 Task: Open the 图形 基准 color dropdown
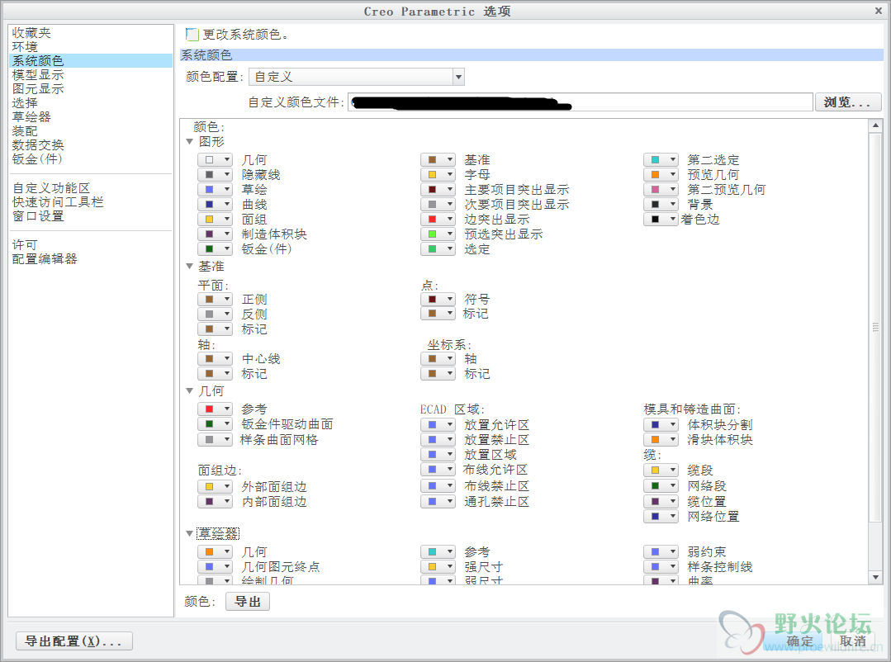(x=438, y=159)
